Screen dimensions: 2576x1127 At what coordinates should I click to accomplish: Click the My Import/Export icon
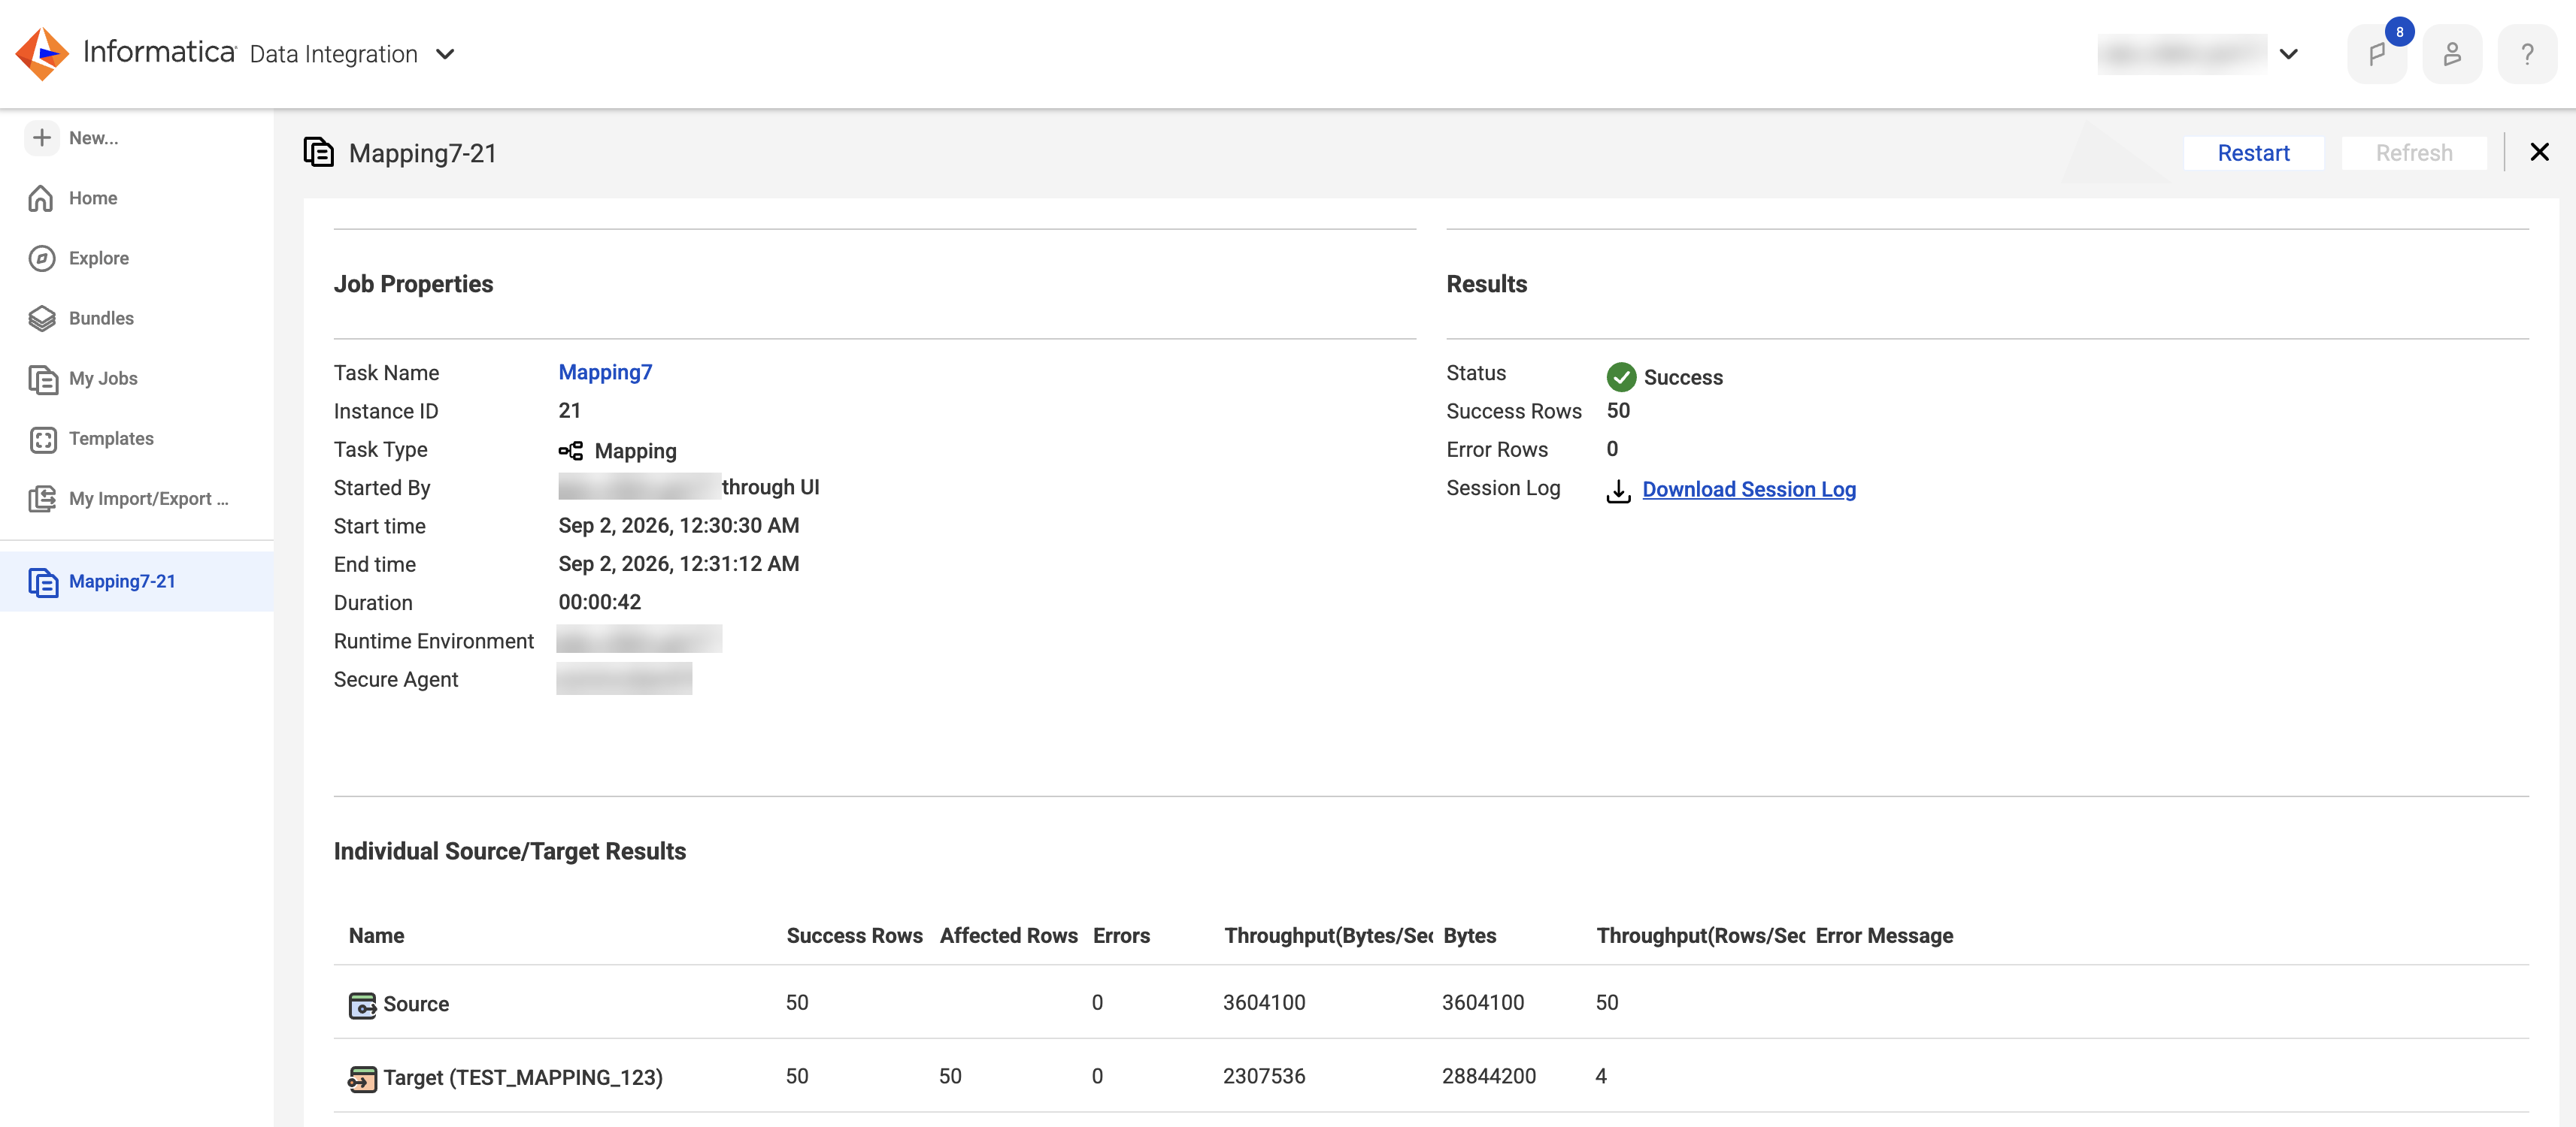coord(42,499)
